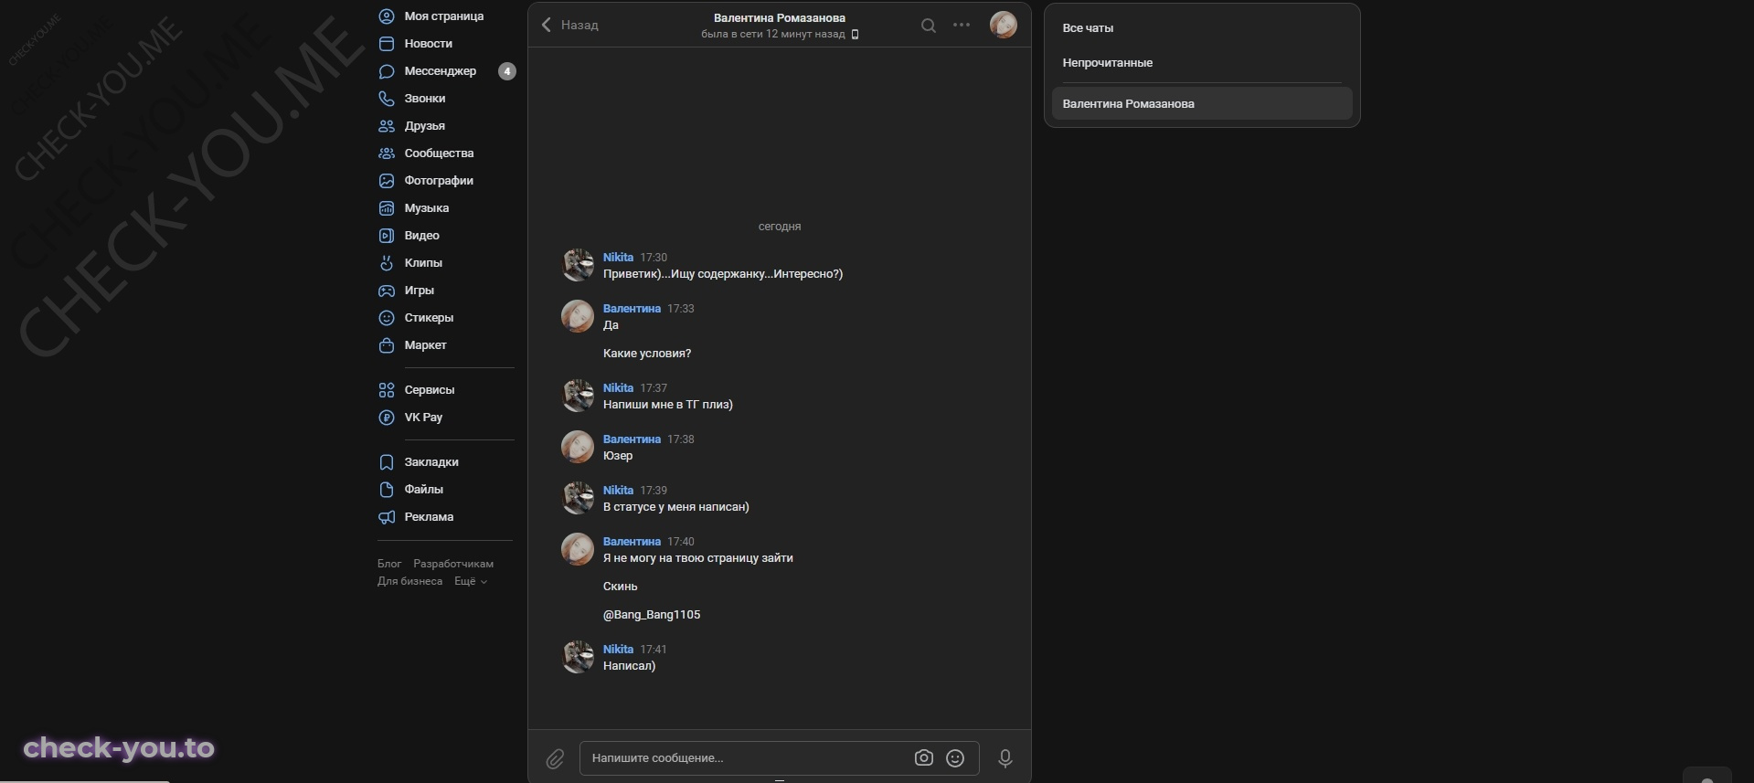Open the Моя страница menu label
Viewport: 1754px width, 783px height.
point(444,16)
